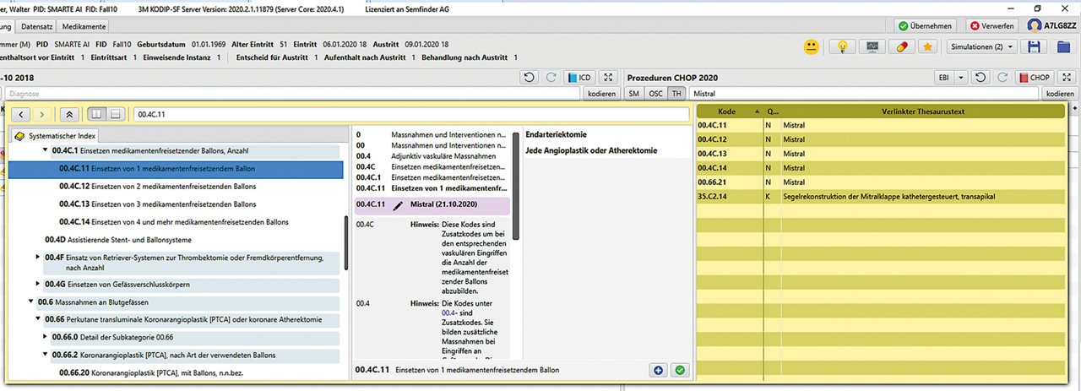Collapse 00.6 Massnahmen an Blutgefässen

(x=30, y=301)
